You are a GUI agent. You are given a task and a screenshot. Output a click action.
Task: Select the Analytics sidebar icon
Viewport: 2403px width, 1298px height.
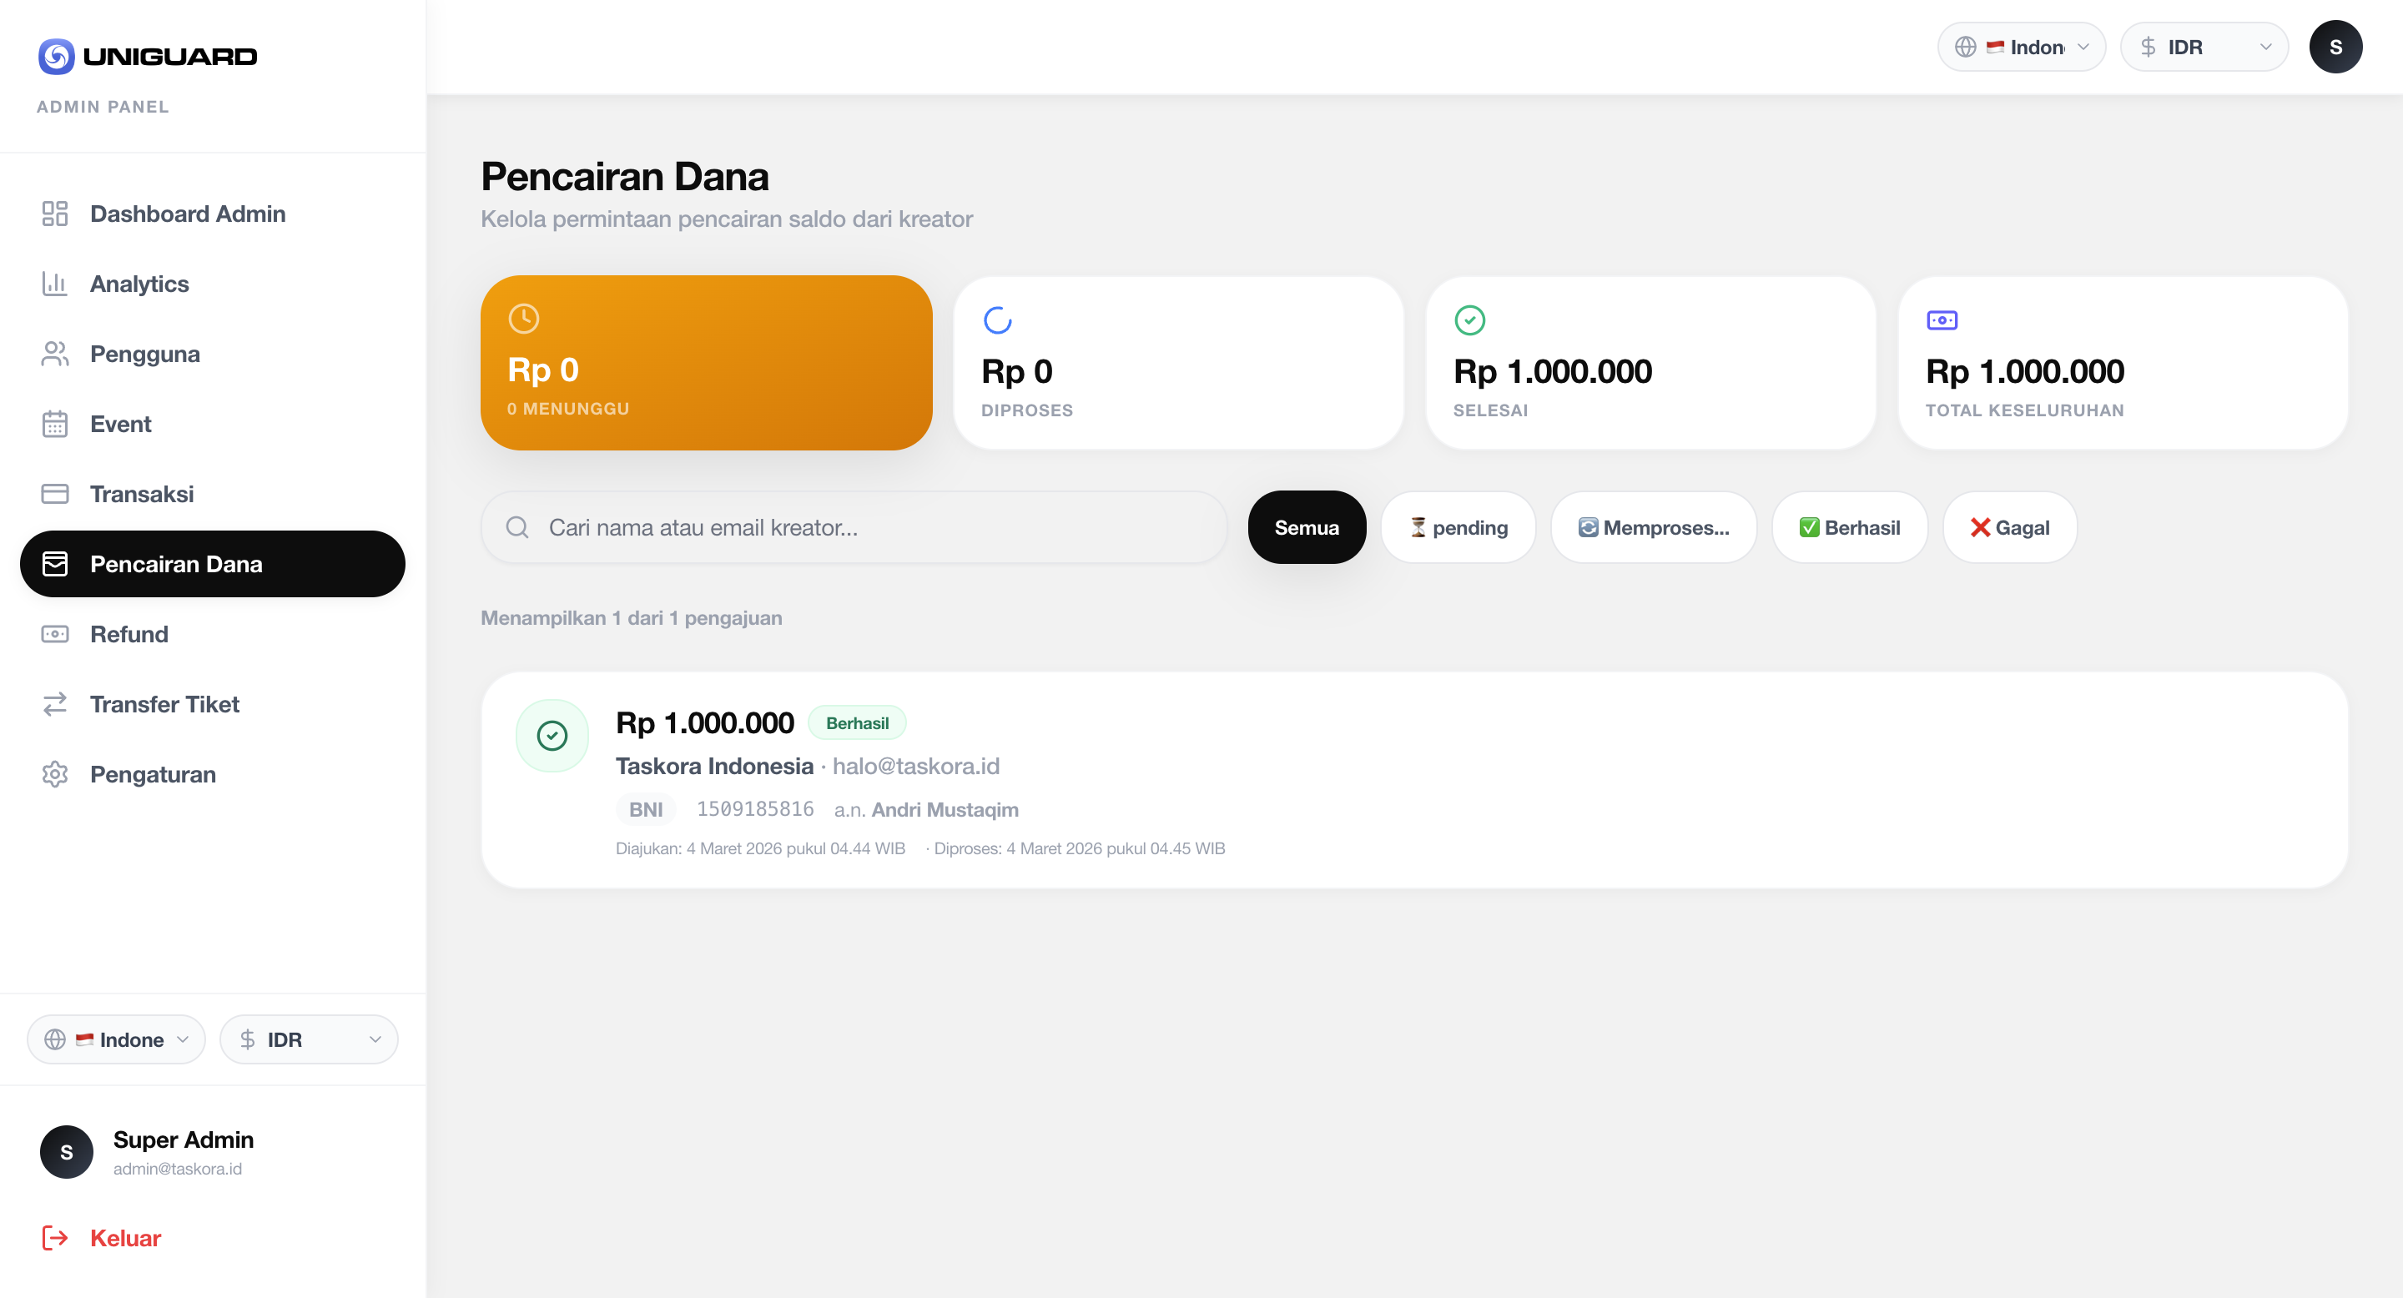[55, 284]
